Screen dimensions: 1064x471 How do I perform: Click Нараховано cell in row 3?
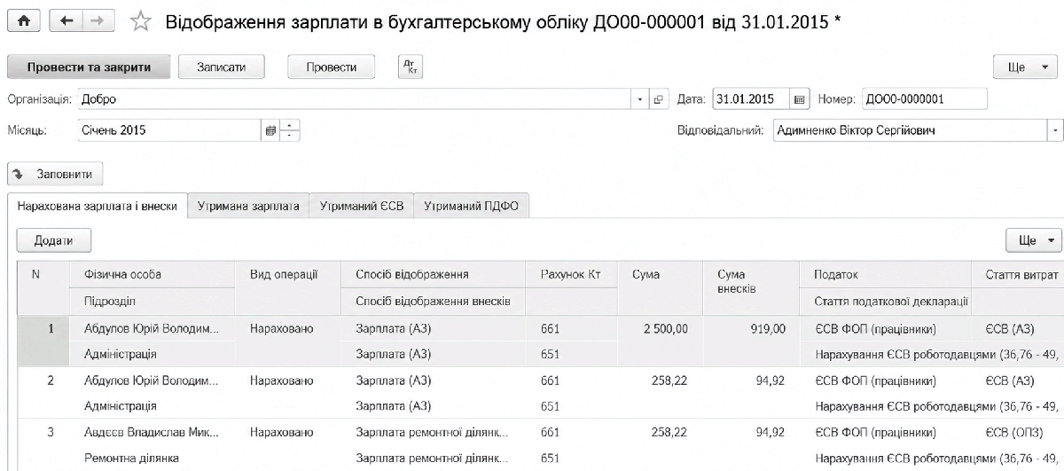coord(288,432)
